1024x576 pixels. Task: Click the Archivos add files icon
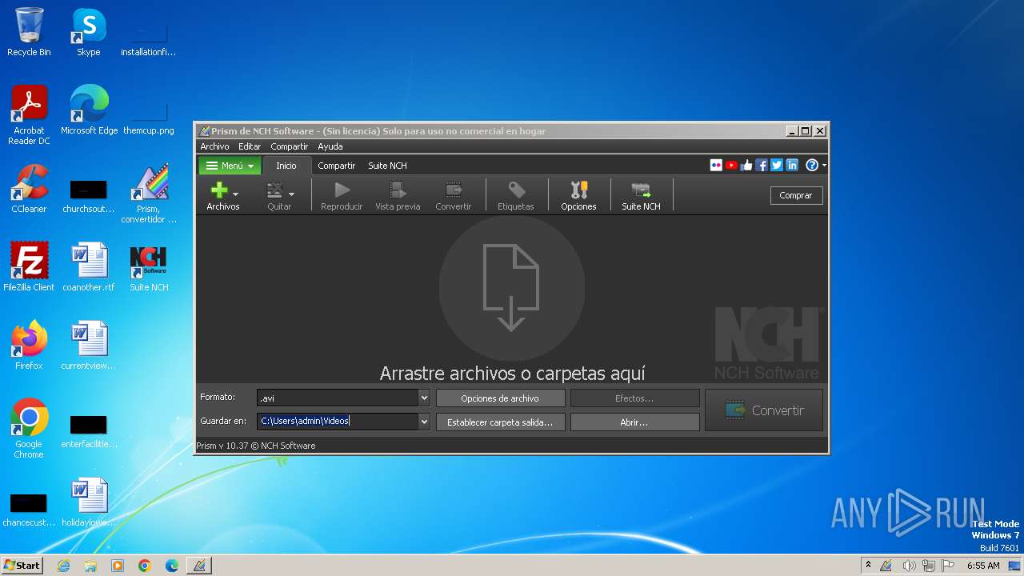218,190
